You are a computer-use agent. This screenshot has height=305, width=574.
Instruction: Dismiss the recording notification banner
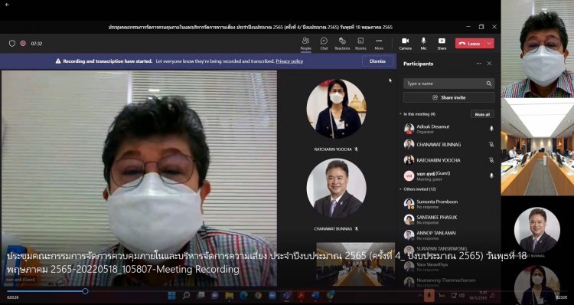[x=377, y=61]
